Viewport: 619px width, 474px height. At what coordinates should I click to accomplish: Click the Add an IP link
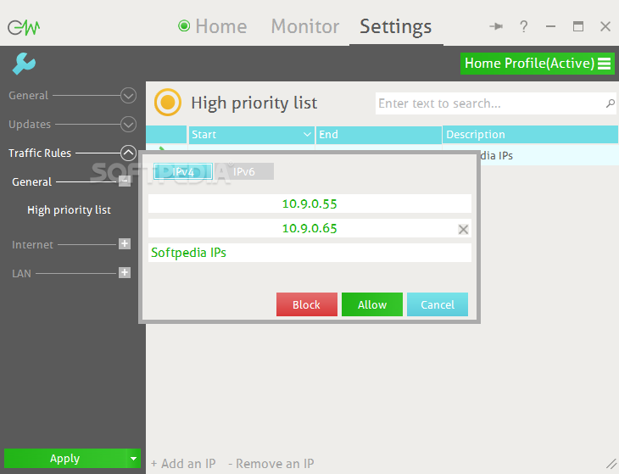[x=183, y=464]
